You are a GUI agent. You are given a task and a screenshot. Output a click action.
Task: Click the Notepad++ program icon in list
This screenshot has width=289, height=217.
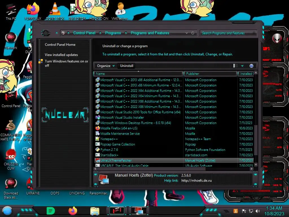click(97, 139)
